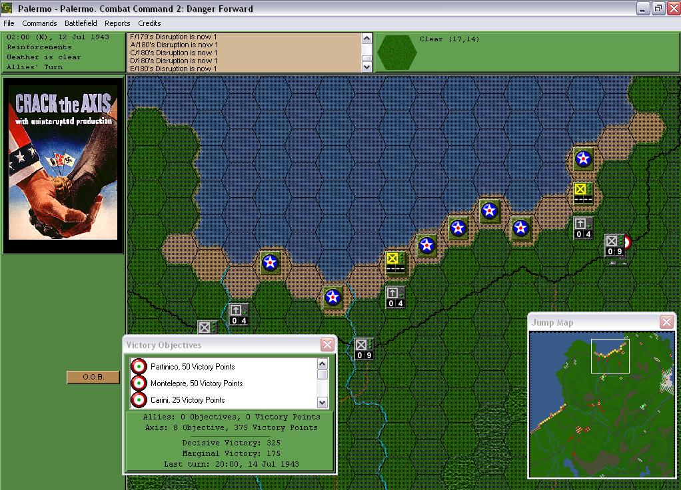Image resolution: width=681 pixels, height=490 pixels.
Task: Click the down arrow on the Victory Objectives scrollbar
Action: [322, 403]
